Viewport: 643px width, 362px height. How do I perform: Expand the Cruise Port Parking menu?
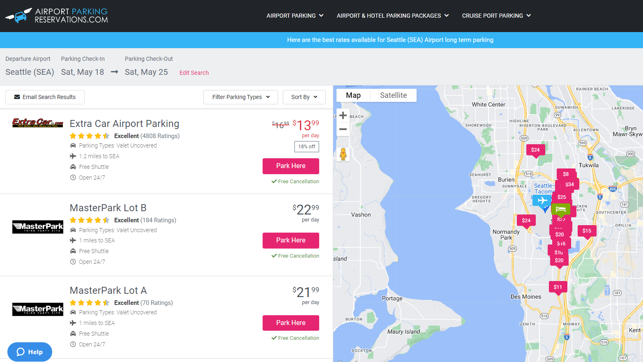coord(496,16)
